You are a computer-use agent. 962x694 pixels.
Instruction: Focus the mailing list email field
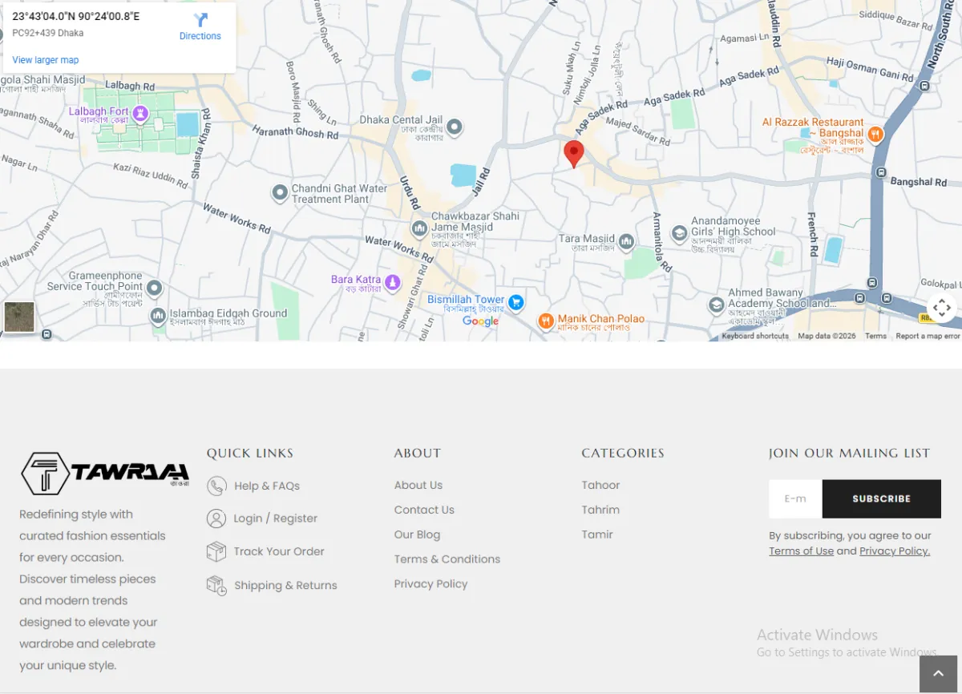pos(795,498)
